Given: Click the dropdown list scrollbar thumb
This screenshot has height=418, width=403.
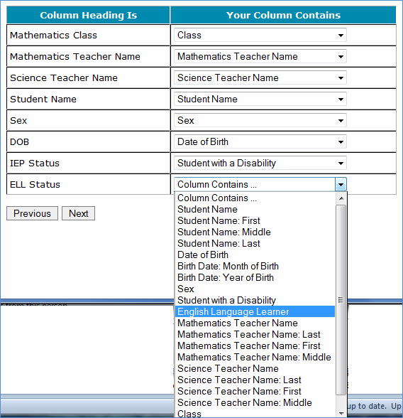Looking at the screenshot, I should pyautogui.click(x=341, y=300).
